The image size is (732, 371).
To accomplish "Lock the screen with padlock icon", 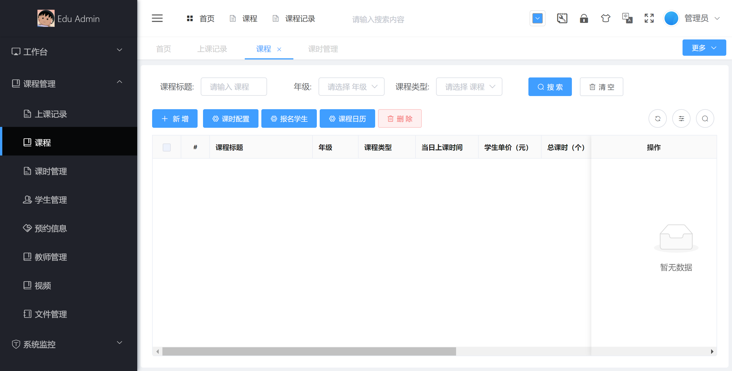I will point(584,18).
